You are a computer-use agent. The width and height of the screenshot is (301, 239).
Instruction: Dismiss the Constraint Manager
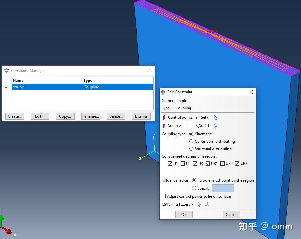pos(141,116)
